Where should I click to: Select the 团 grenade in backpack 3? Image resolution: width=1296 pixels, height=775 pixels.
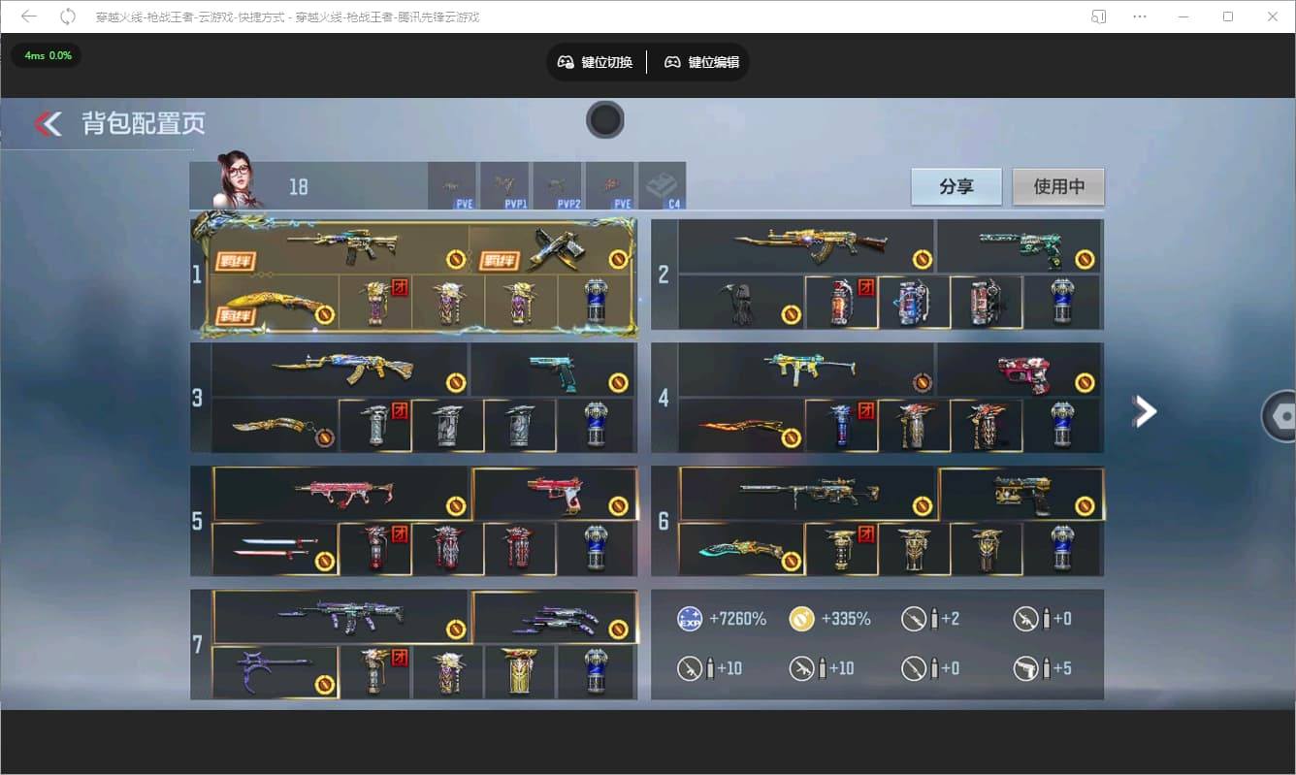pyautogui.click(x=375, y=426)
